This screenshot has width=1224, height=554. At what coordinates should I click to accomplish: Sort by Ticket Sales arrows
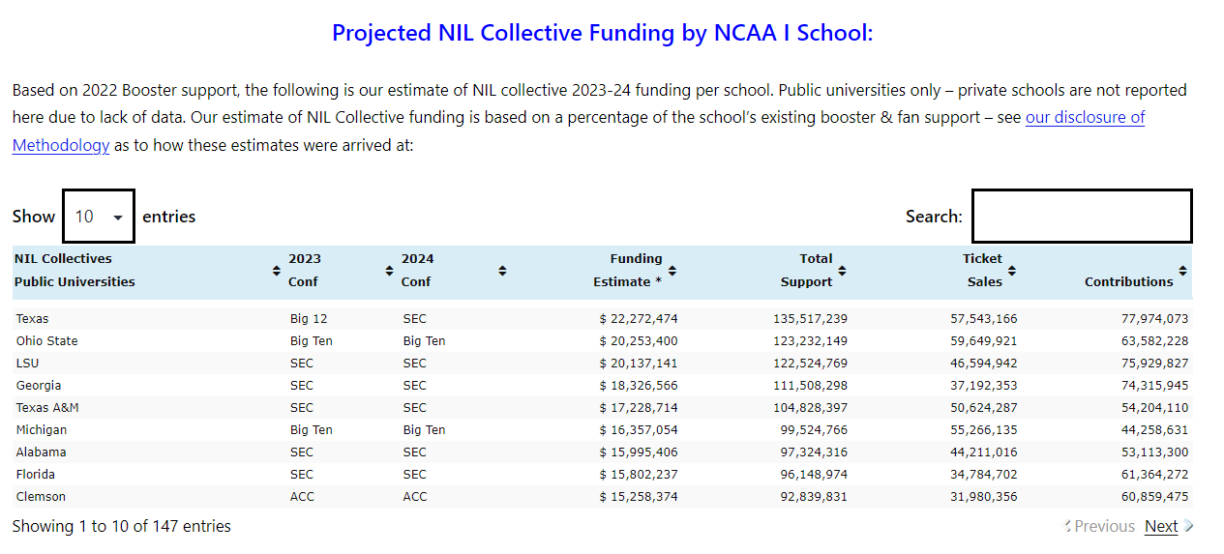pyautogui.click(x=1012, y=271)
